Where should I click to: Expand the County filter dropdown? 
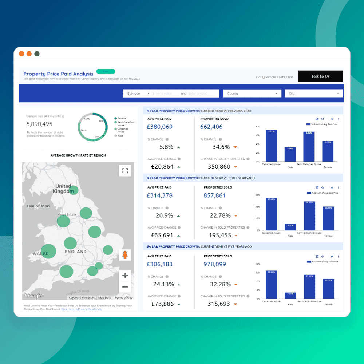tap(252, 94)
